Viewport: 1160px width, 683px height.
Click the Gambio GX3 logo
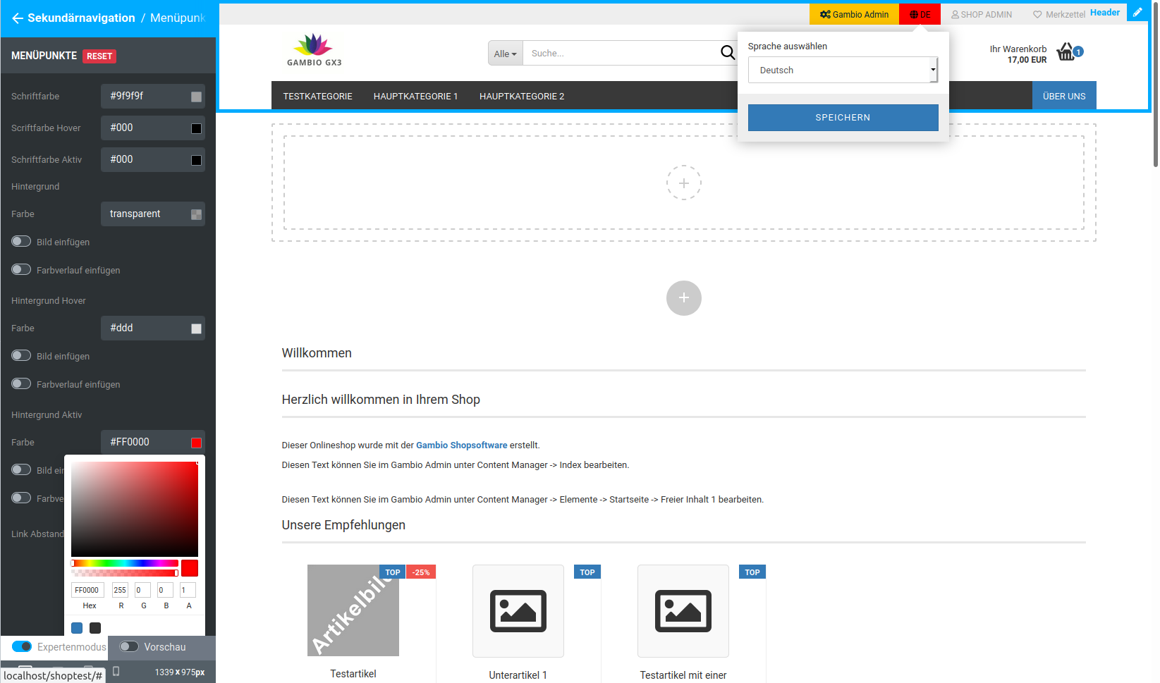coord(314,50)
